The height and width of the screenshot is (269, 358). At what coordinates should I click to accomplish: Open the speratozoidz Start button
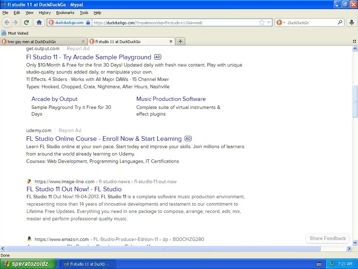pyautogui.click(x=28, y=264)
